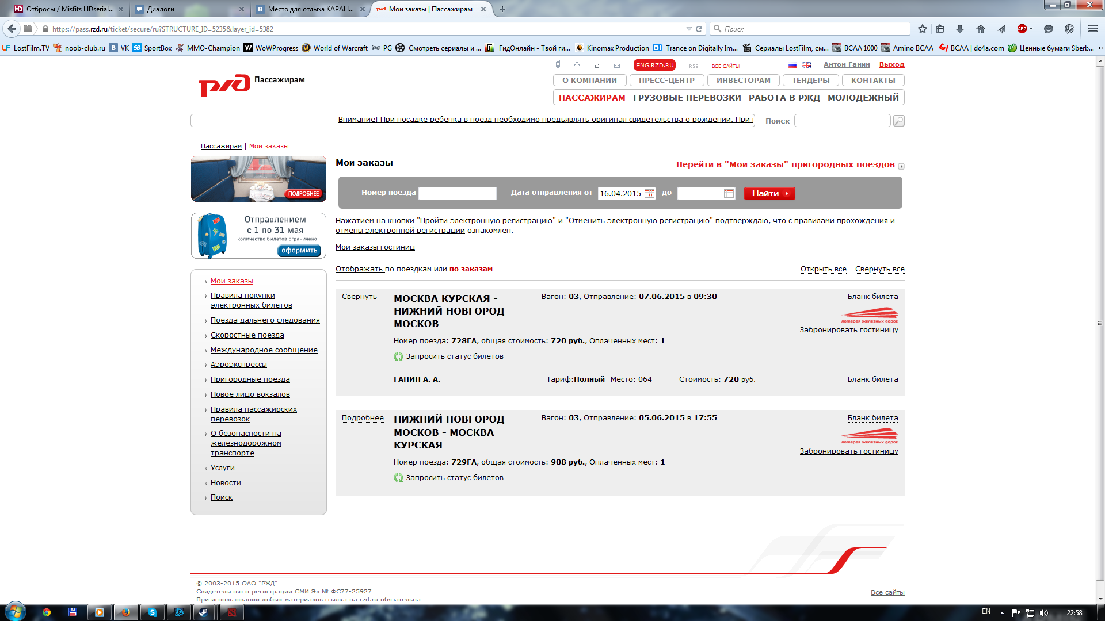
Task: Open 'Аэроэкспрессы' sidebar link
Action: click(238, 365)
